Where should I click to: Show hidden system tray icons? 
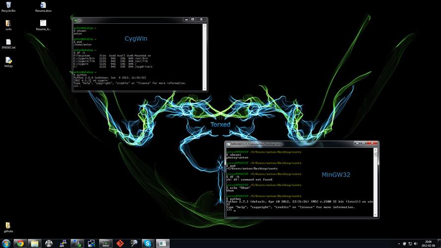399,244
